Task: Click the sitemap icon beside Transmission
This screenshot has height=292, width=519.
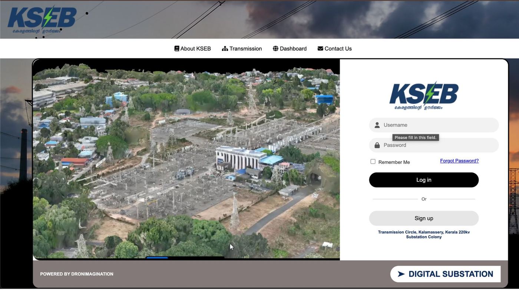Action: coord(225,49)
